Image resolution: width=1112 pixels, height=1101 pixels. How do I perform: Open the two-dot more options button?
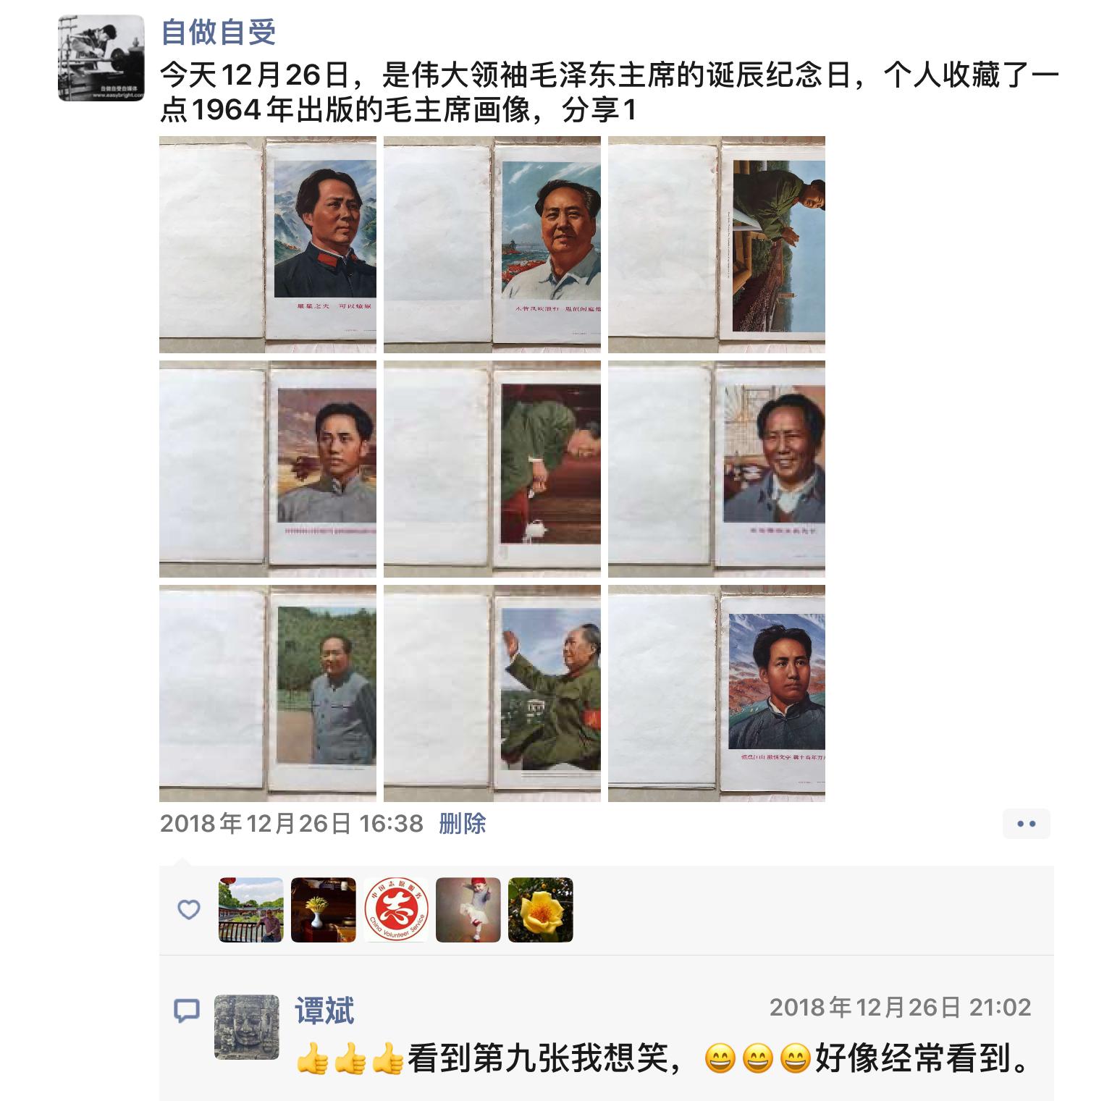(1026, 824)
